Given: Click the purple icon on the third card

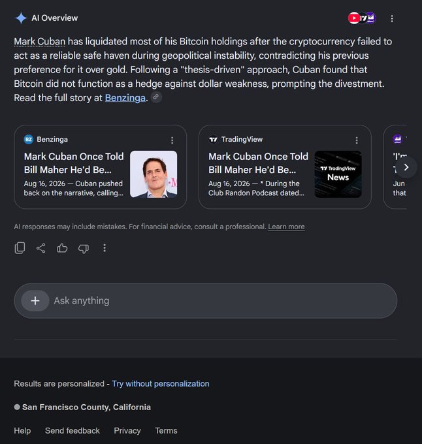Looking at the screenshot, I should [x=398, y=139].
